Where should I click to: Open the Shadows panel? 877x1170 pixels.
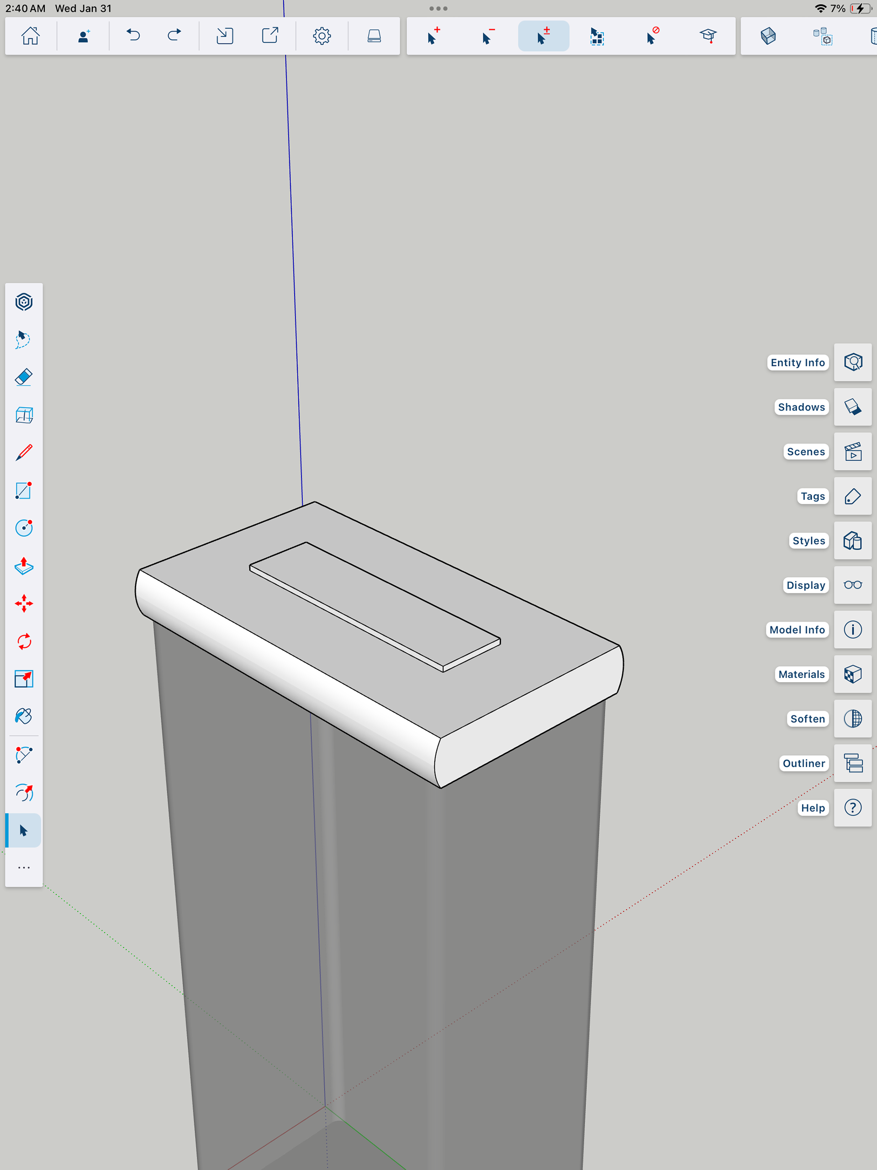pyautogui.click(x=852, y=407)
